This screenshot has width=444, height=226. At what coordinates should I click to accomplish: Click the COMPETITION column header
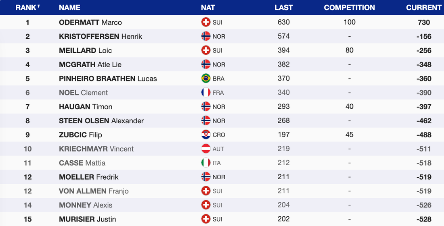[x=349, y=8]
